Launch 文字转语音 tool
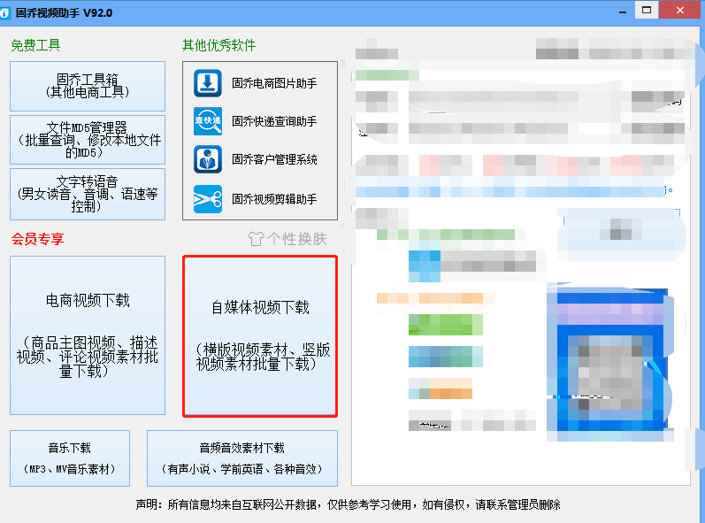 click(x=88, y=195)
